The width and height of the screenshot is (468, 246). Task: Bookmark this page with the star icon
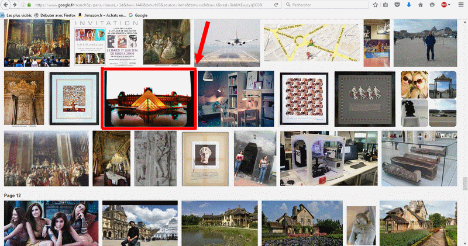375,5
